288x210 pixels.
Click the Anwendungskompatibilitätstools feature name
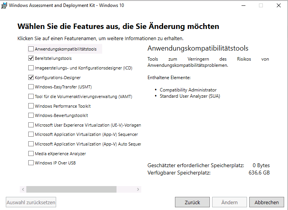coord(65,49)
